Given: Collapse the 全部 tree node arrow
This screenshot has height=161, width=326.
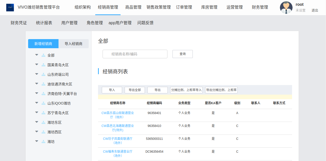Looking at the screenshot, I should [x=37, y=55].
